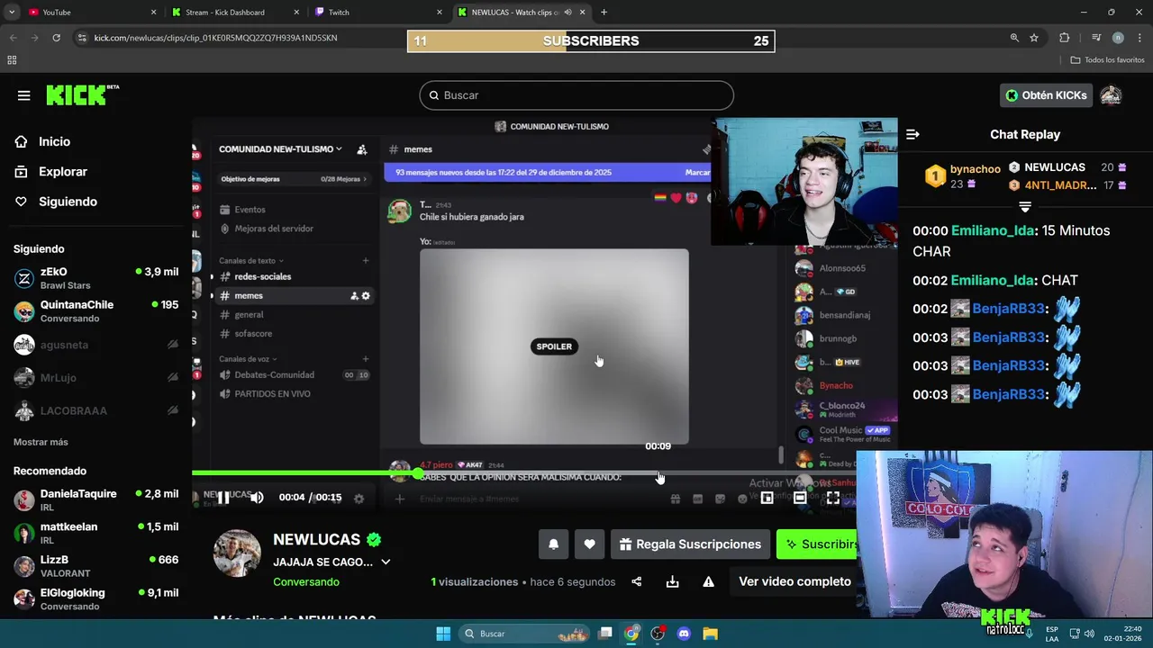The width and height of the screenshot is (1153, 648).
Task: Open Windows Start menu
Action: pos(443,634)
